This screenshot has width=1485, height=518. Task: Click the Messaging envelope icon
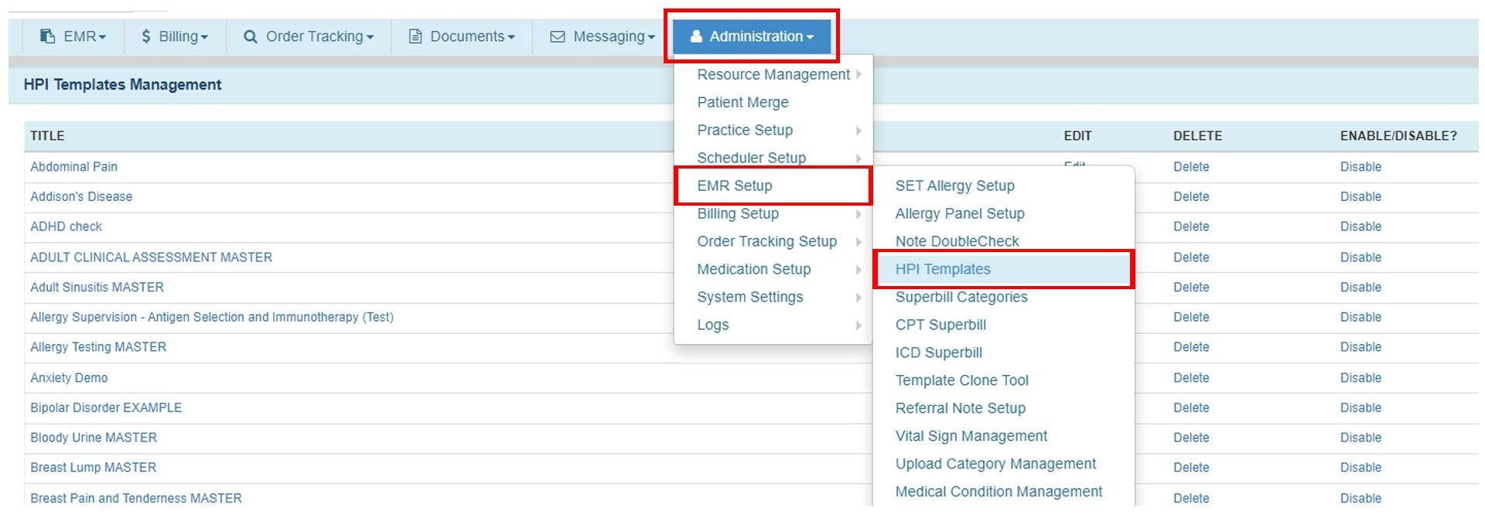point(557,36)
